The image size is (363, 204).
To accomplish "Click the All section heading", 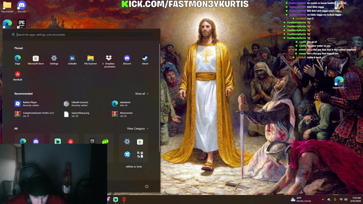I will pyautogui.click(x=16, y=129).
